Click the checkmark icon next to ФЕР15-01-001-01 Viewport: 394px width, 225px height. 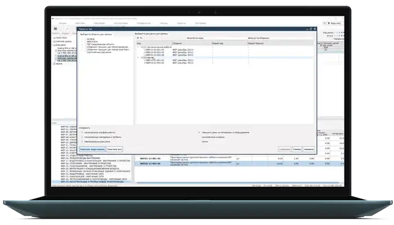pos(144,48)
